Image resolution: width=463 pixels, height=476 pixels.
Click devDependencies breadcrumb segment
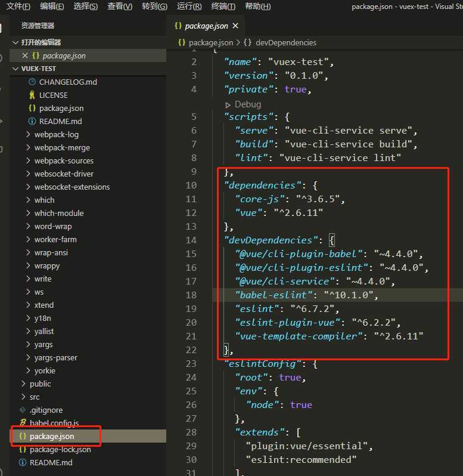pyautogui.click(x=286, y=43)
